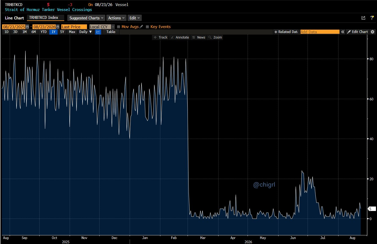
Task: Activate the Zoom magnifier tool
Action: point(215,37)
